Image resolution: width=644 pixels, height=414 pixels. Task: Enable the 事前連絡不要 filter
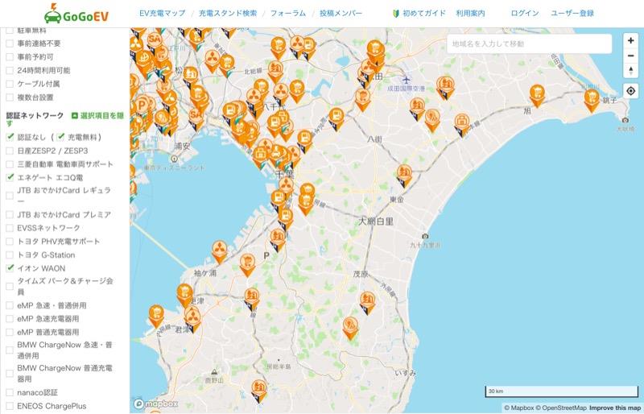(x=10, y=43)
